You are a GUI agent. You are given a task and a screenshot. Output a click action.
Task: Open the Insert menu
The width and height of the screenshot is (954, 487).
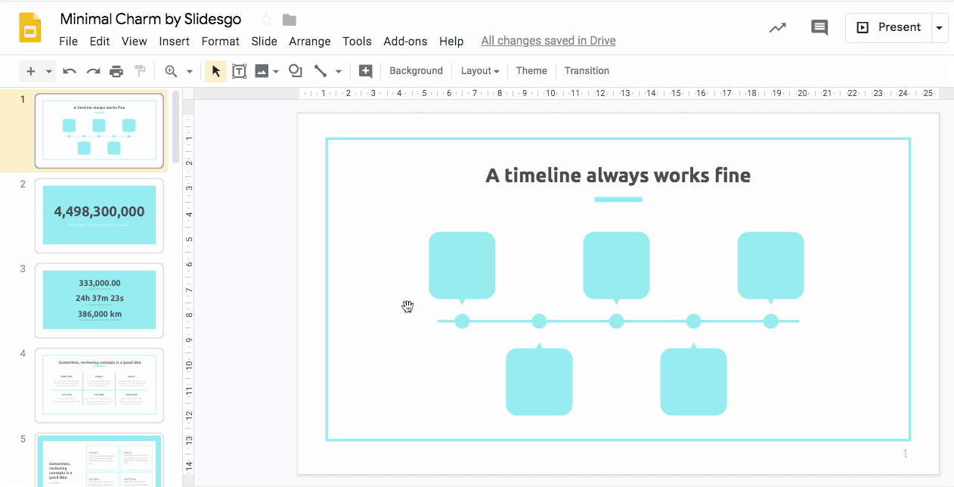click(174, 42)
